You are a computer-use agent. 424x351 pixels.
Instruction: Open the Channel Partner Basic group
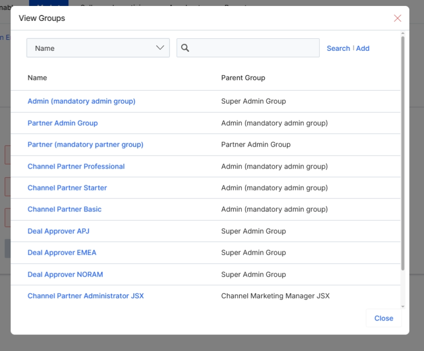64,209
